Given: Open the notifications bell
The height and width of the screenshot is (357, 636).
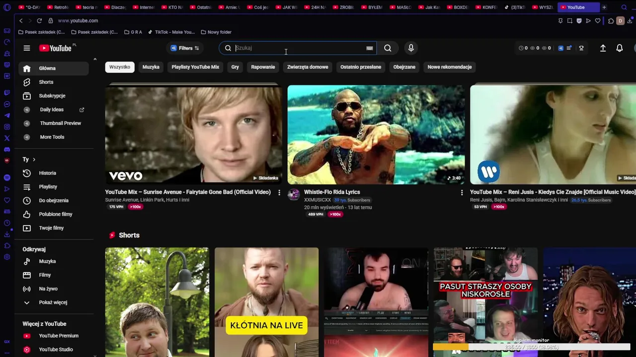Looking at the screenshot, I should coord(620,48).
